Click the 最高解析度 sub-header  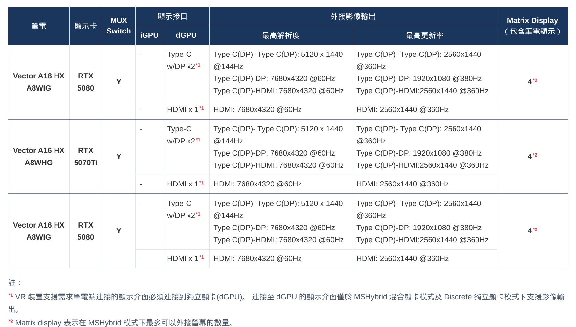point(281,35)
